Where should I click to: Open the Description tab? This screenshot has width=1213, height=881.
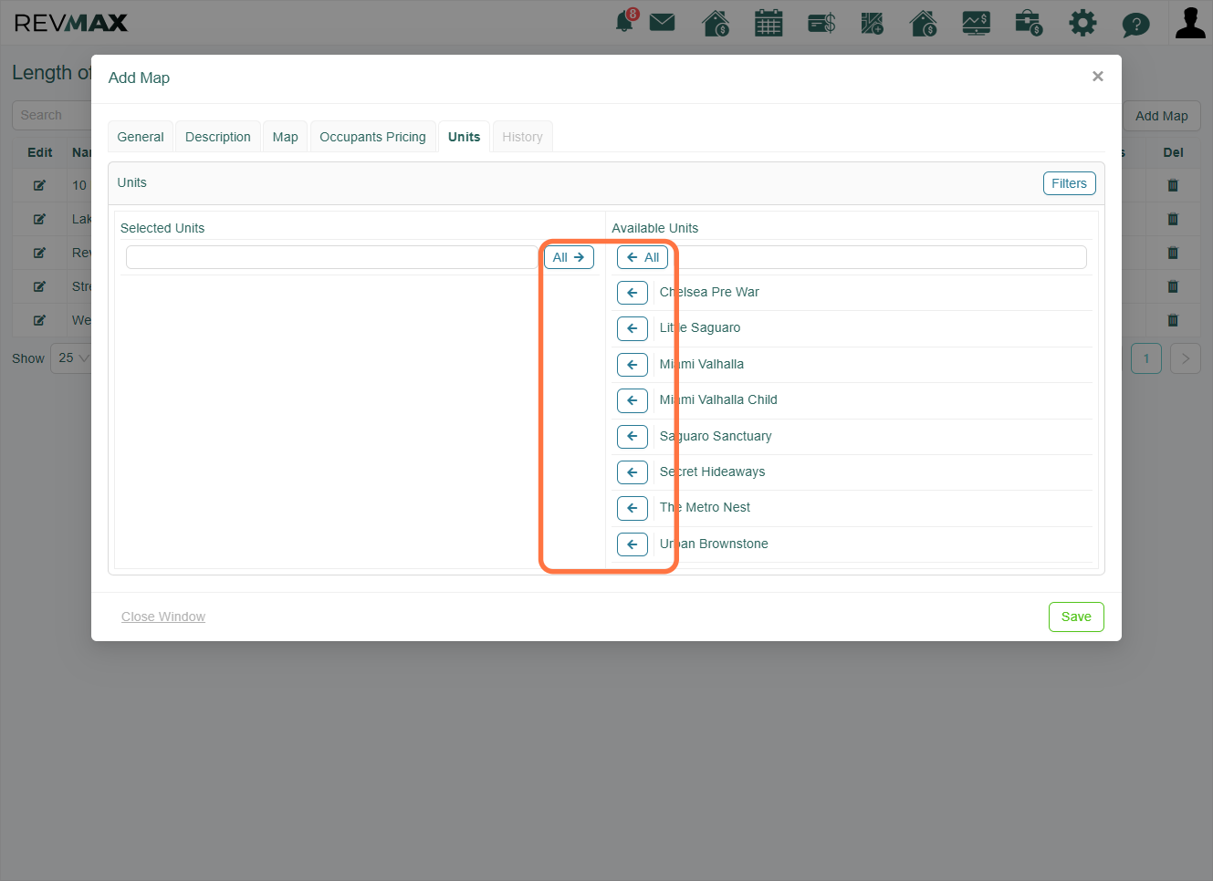(x=218, y=137)
